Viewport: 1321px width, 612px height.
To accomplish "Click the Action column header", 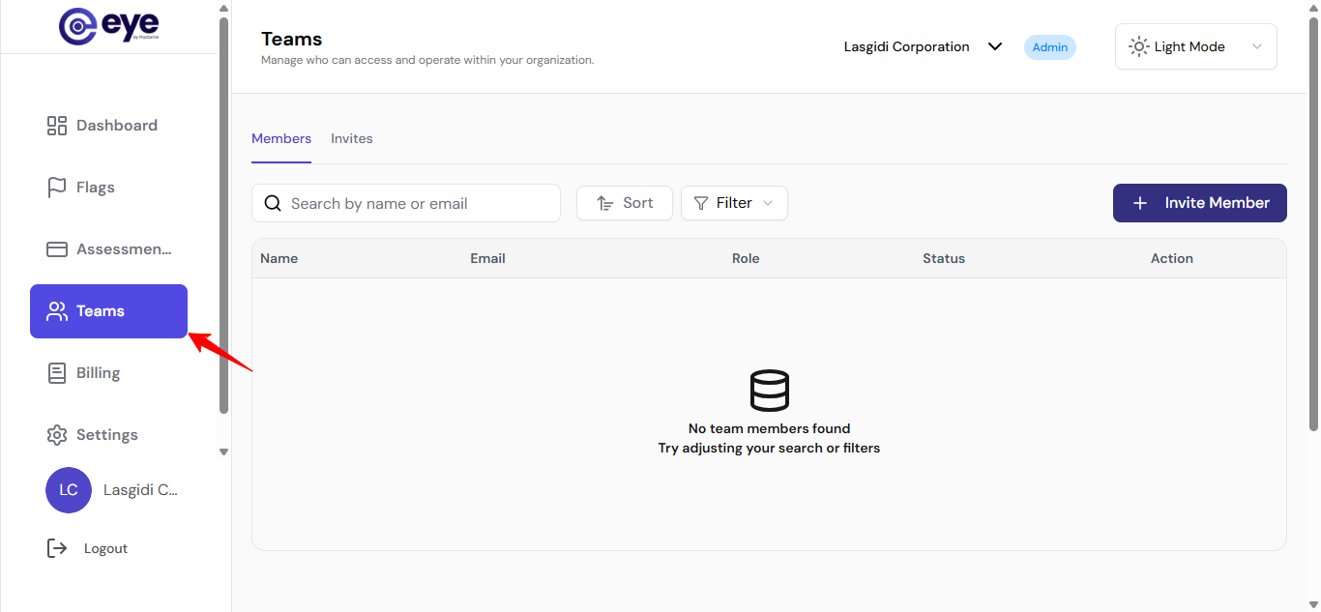I will coord(1172,258).
